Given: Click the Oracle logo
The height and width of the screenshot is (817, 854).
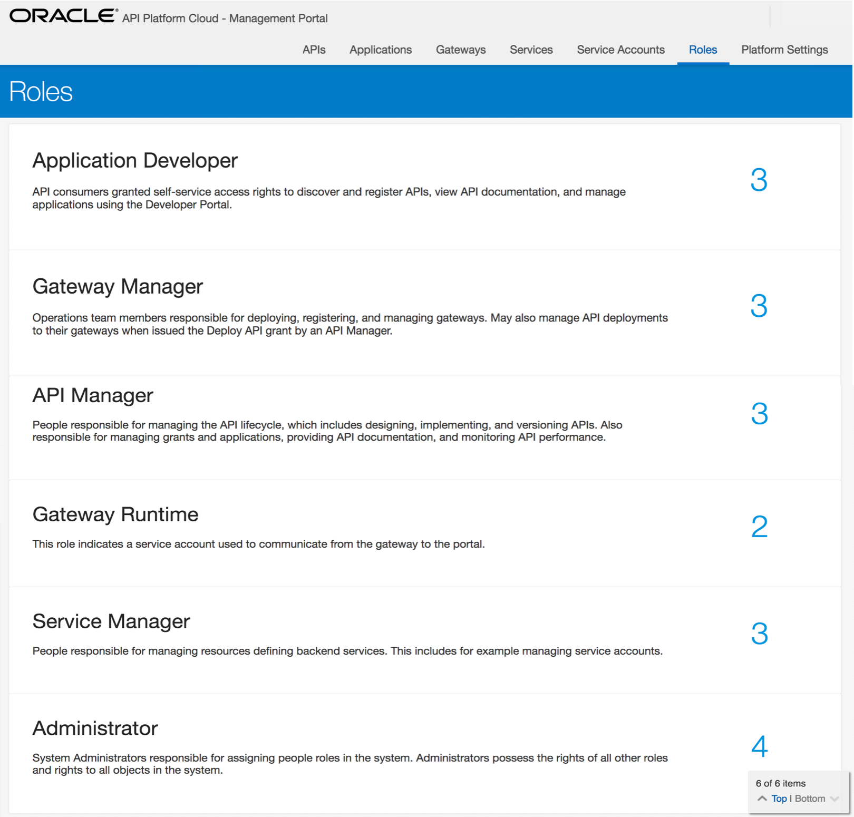Looking at the screenshot, I should click(x=63, y=16).
